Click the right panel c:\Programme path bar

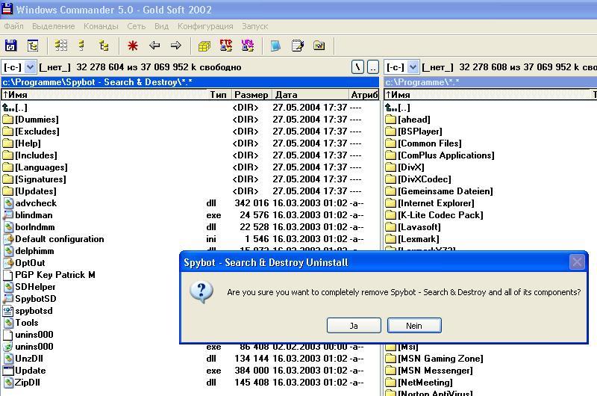click(490, 82)
